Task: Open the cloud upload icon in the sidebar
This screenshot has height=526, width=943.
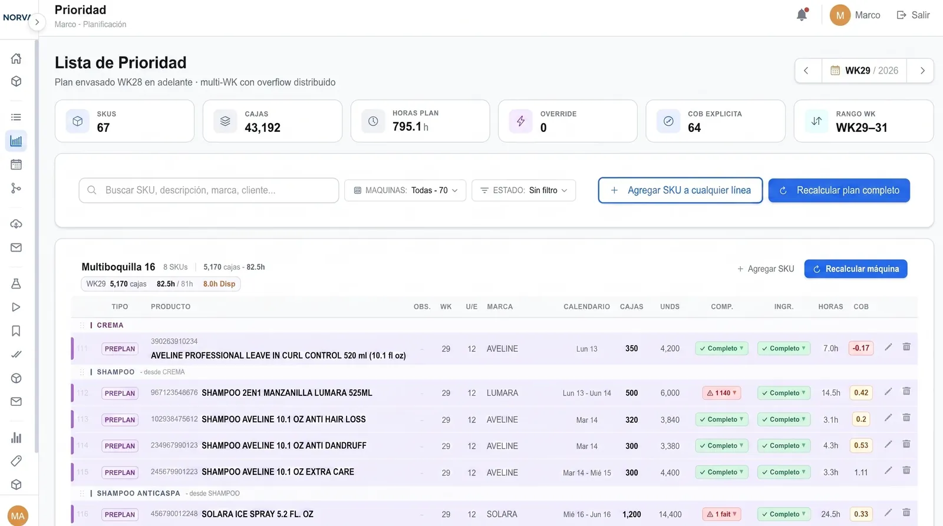Action: [17, 224]
